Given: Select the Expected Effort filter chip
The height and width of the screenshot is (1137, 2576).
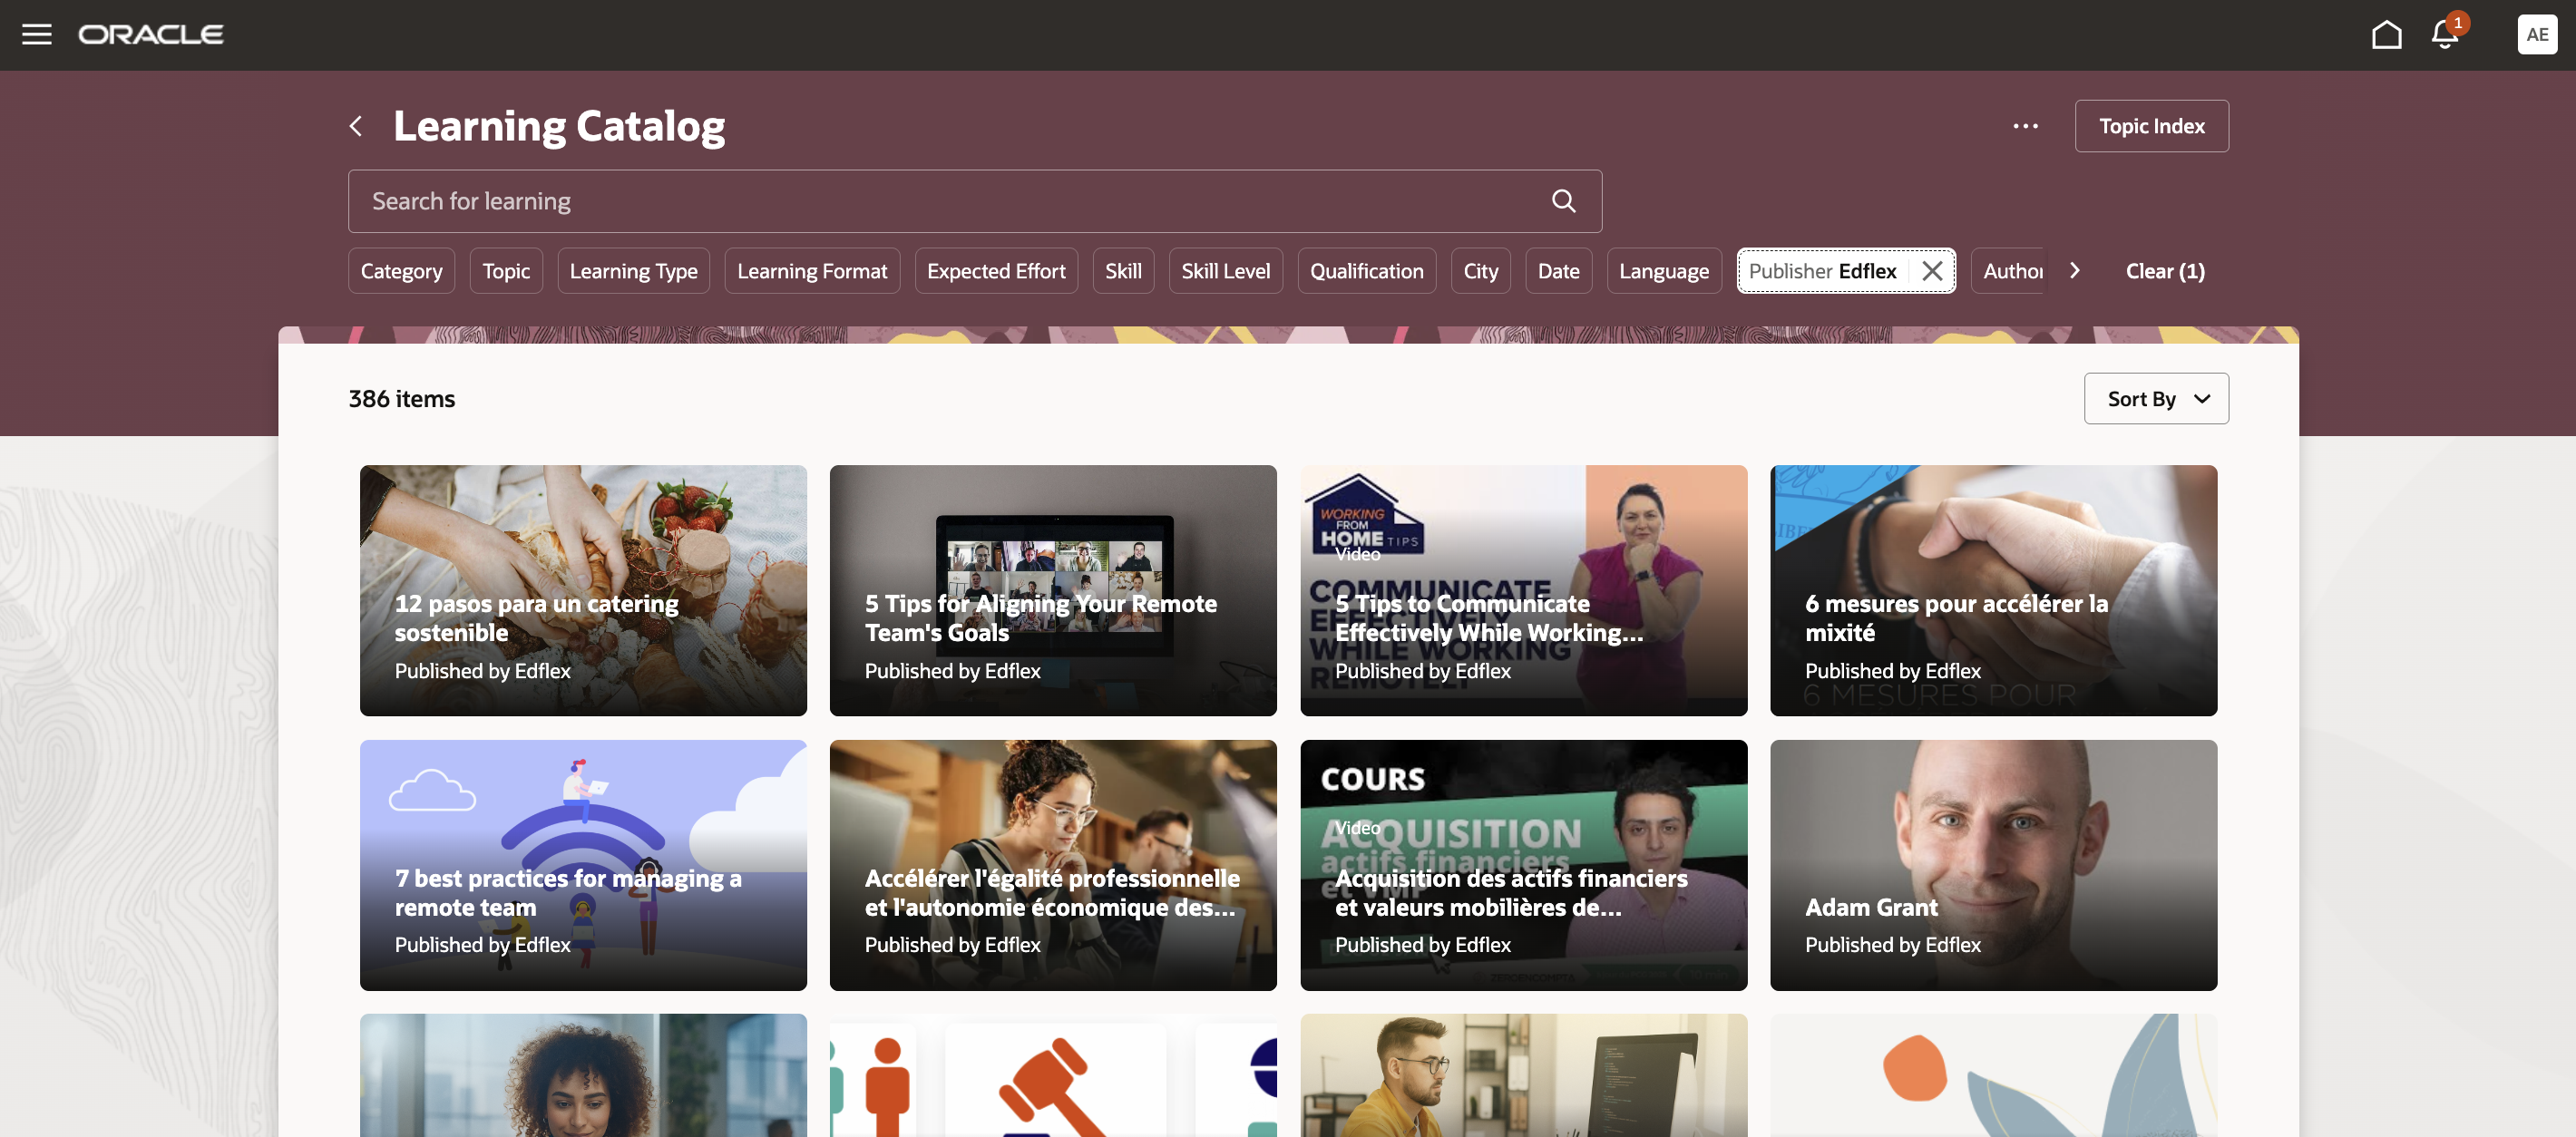Looking at the screenshot, I should point(996,271).
